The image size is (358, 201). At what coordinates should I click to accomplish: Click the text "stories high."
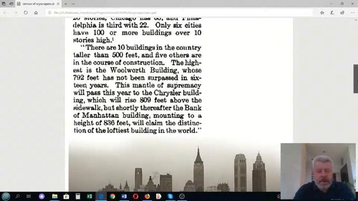point(93,40)
